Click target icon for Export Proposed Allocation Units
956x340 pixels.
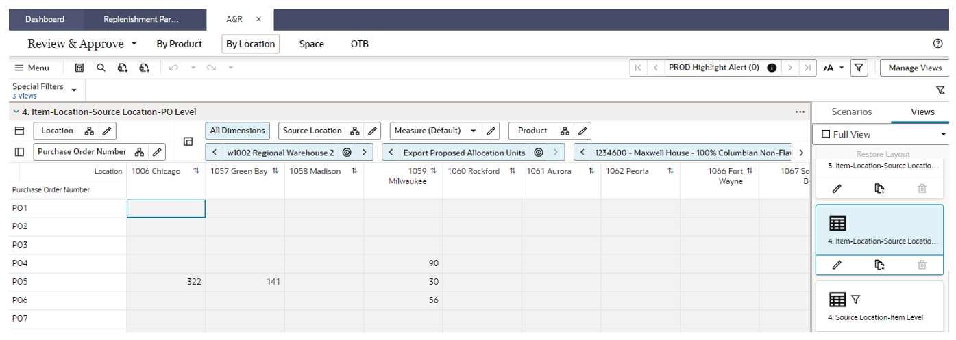coord(539,153)
